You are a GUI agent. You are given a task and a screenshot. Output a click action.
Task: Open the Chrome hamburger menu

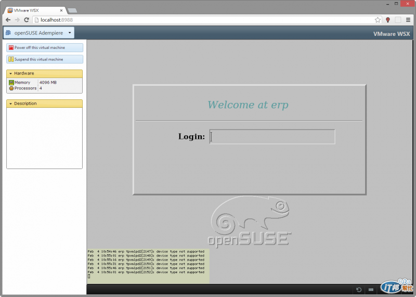(x=408, y=20)
